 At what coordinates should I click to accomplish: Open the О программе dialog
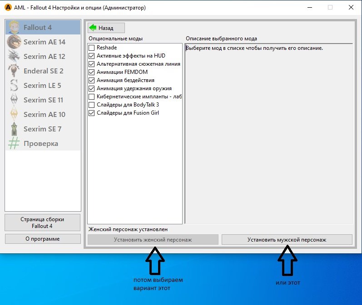(42, 239)
